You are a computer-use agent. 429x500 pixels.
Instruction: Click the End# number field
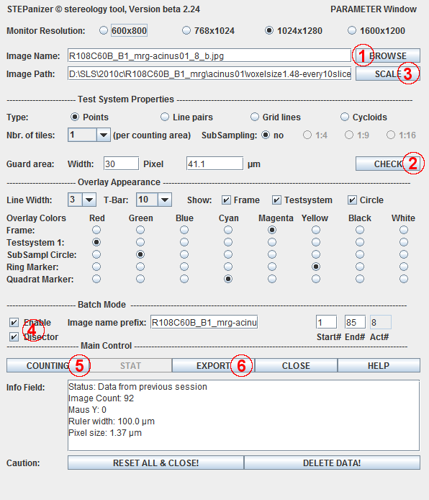coord(355,322)
